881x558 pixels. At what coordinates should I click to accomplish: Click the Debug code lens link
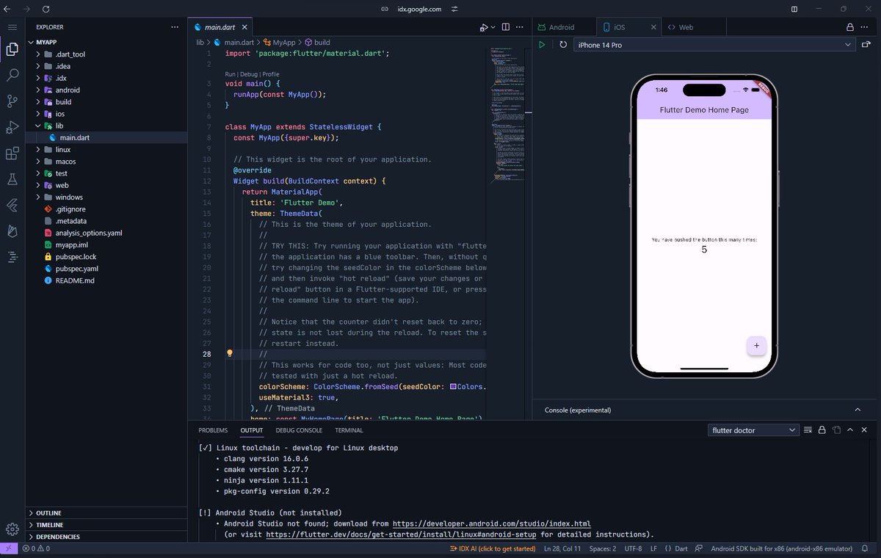249,74
